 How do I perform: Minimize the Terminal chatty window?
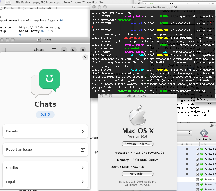(99, 7)
